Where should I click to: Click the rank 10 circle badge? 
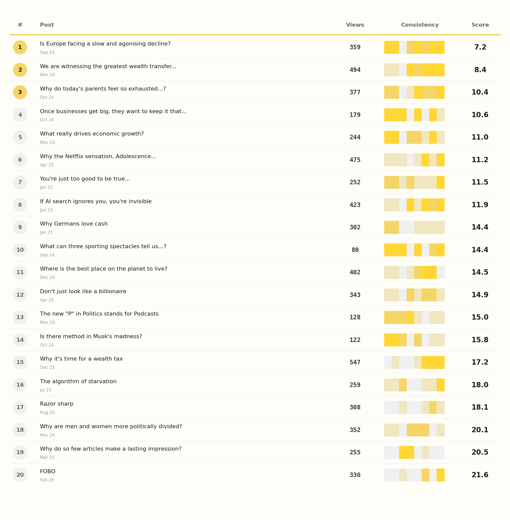point(20,250)
